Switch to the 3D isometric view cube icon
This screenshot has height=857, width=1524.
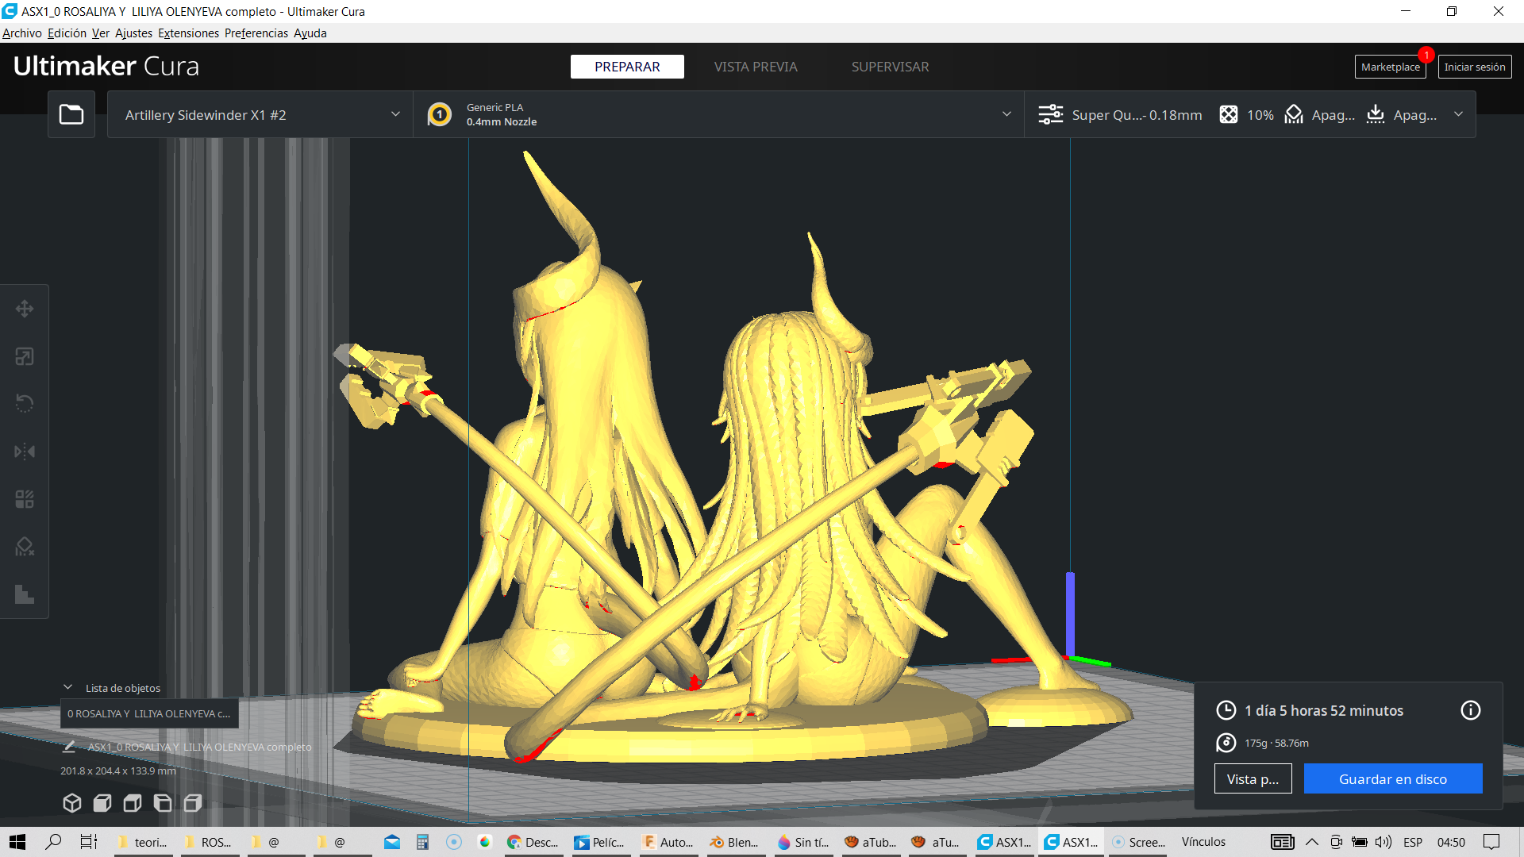(72, 803)
